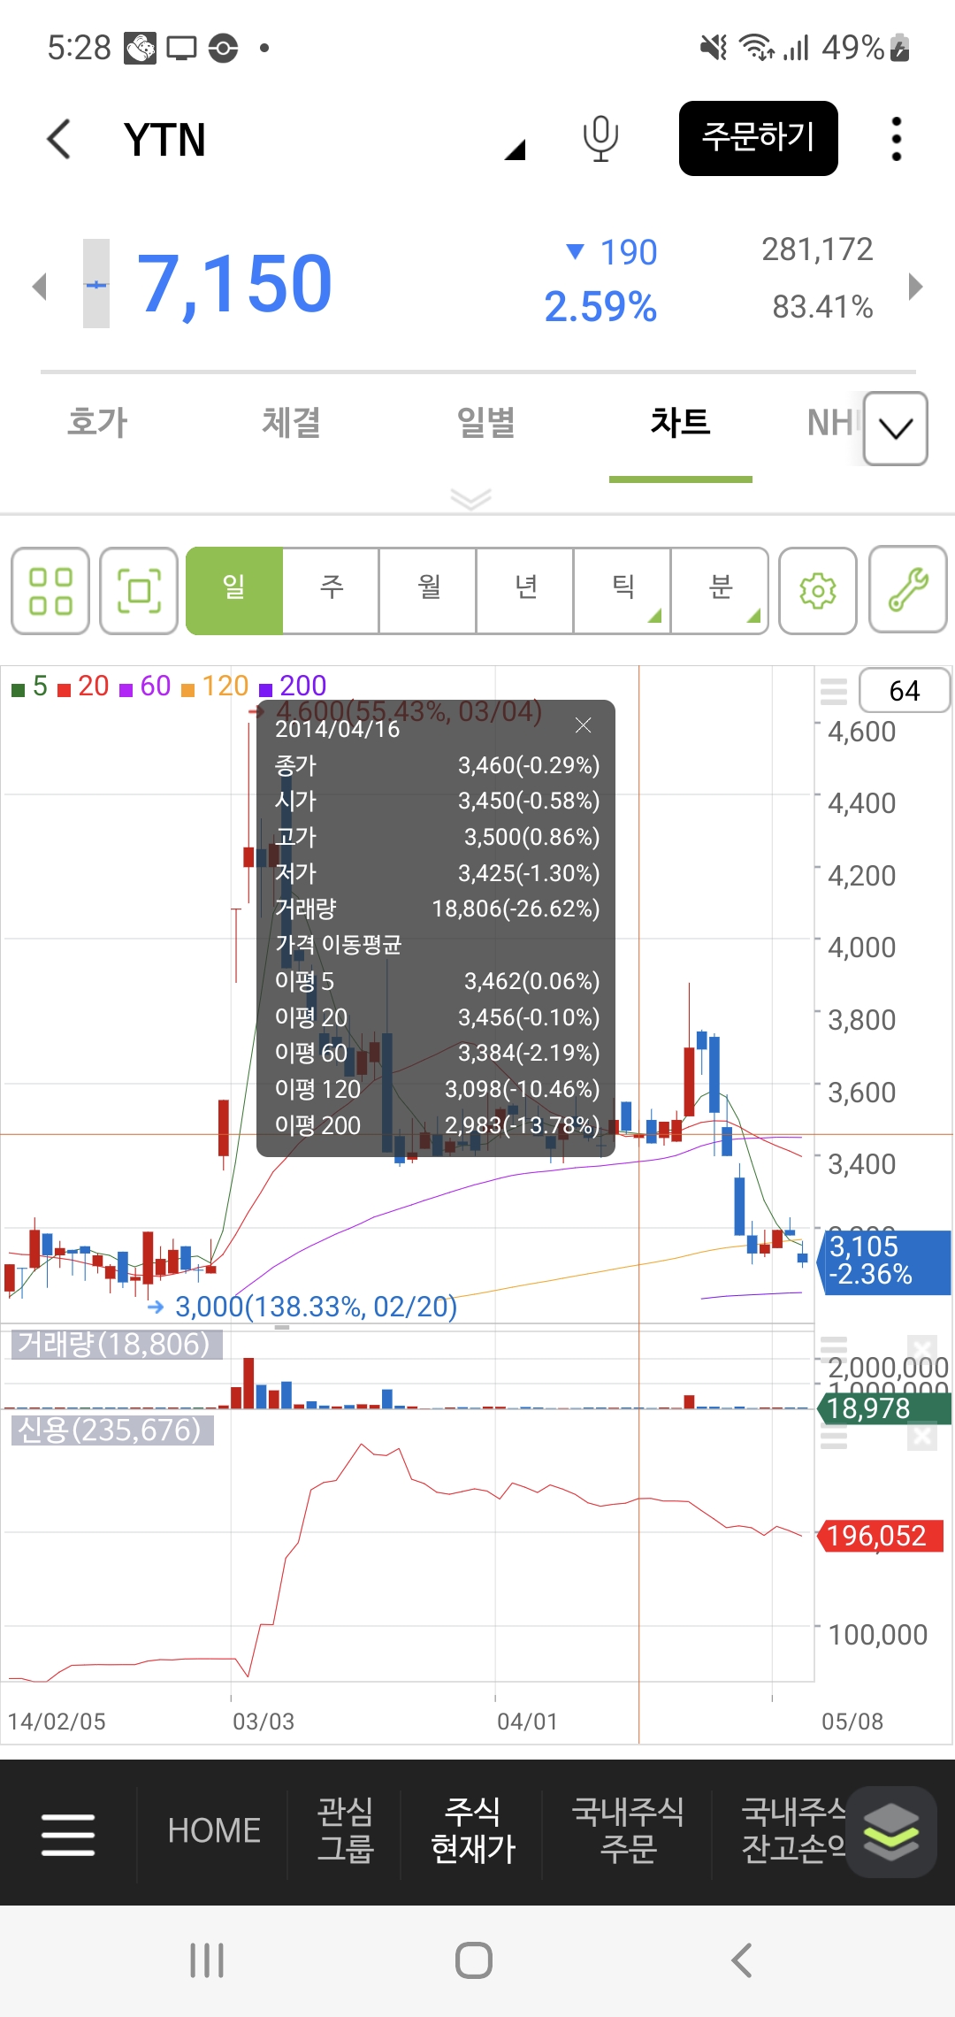Tap the purple 60-day moving average swatch
The width and height of the screenshot is (955, 2017).
coord(126,689)
